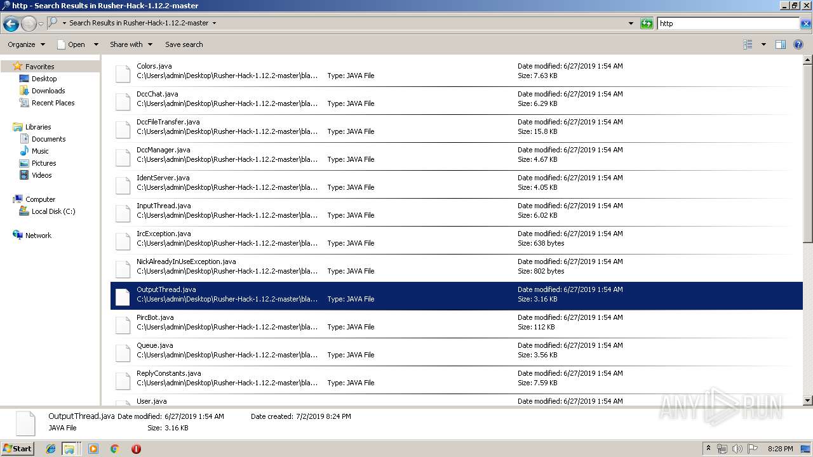
Task: Select the InputThread.java file icon
Action: tap(123, 213)
